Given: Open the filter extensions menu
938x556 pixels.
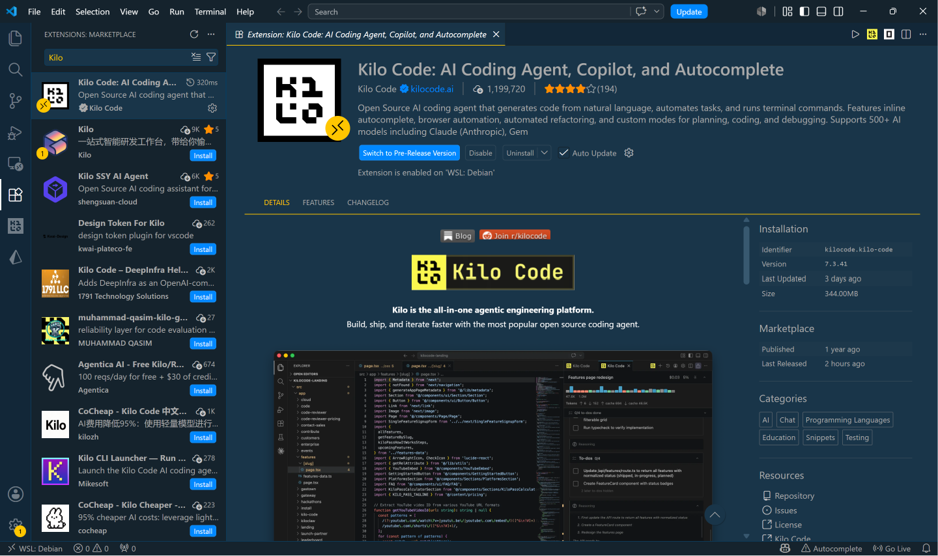Looking at the screenshot, I should [x=211, y=57].
